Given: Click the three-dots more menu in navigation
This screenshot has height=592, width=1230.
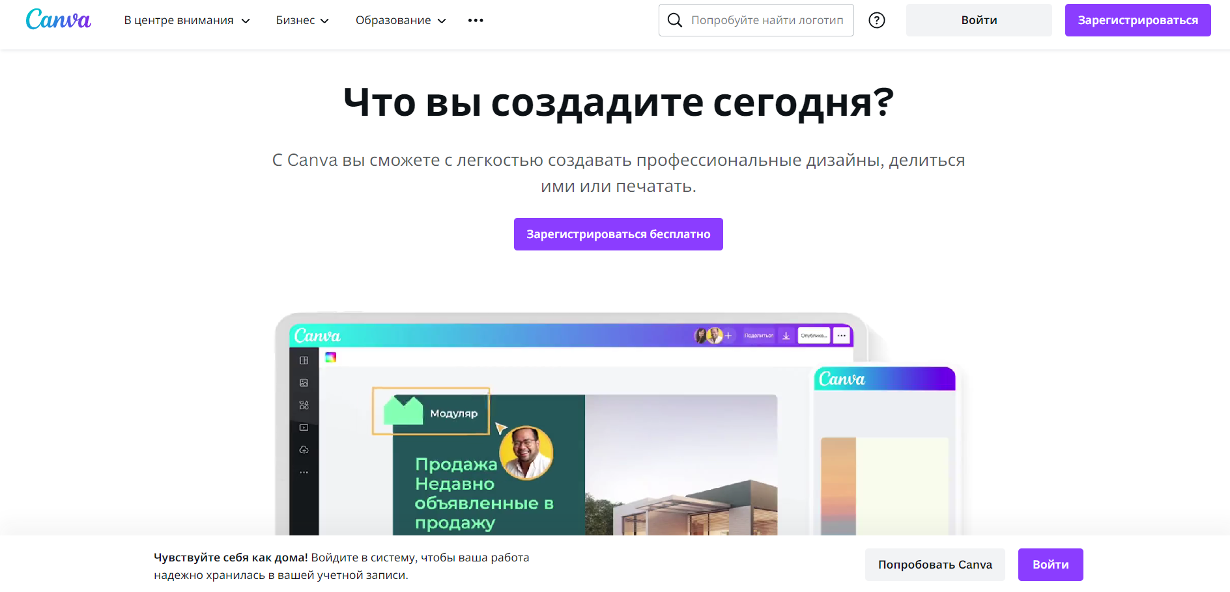Looking at the screenshot, I should [476, 20].
